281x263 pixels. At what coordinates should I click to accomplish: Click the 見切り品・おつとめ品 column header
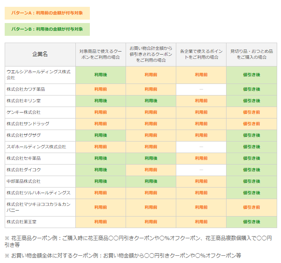[252, 55]
